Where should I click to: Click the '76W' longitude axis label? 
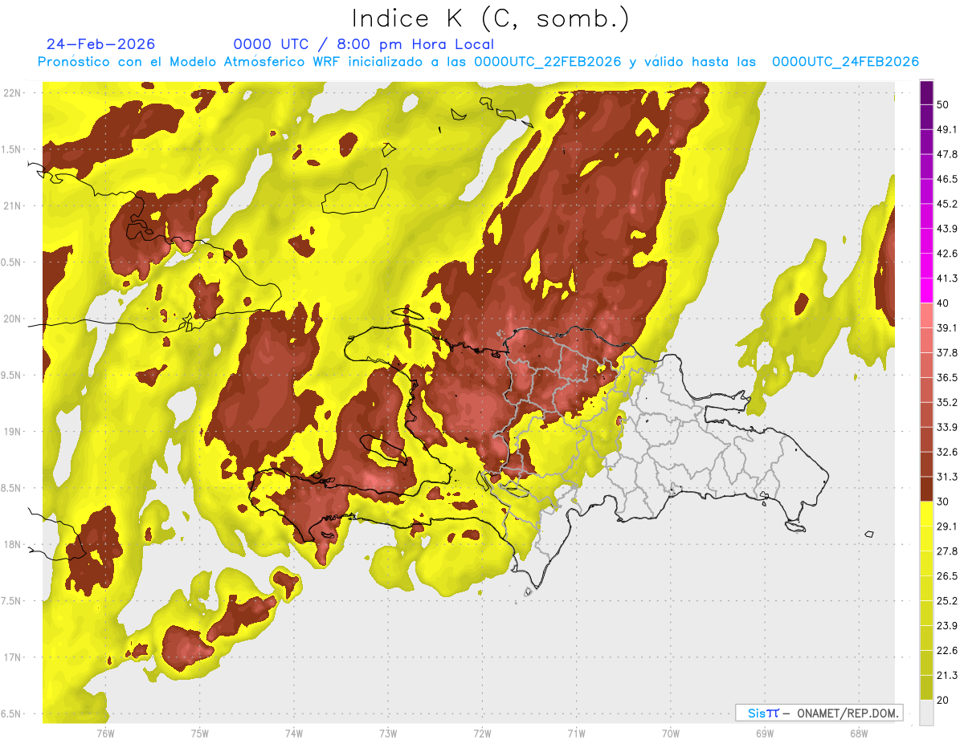pyautogui.click(x=105, y=734)
